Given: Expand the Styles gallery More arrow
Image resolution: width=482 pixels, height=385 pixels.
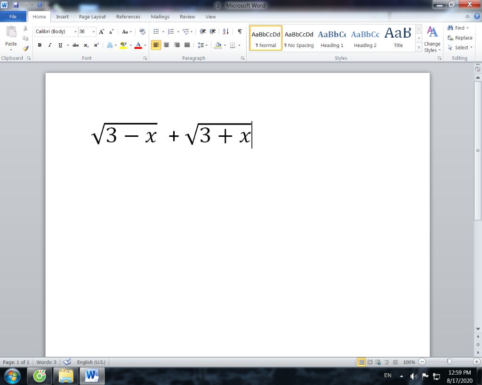Looking at the screenshot, I should coord(418,47).
